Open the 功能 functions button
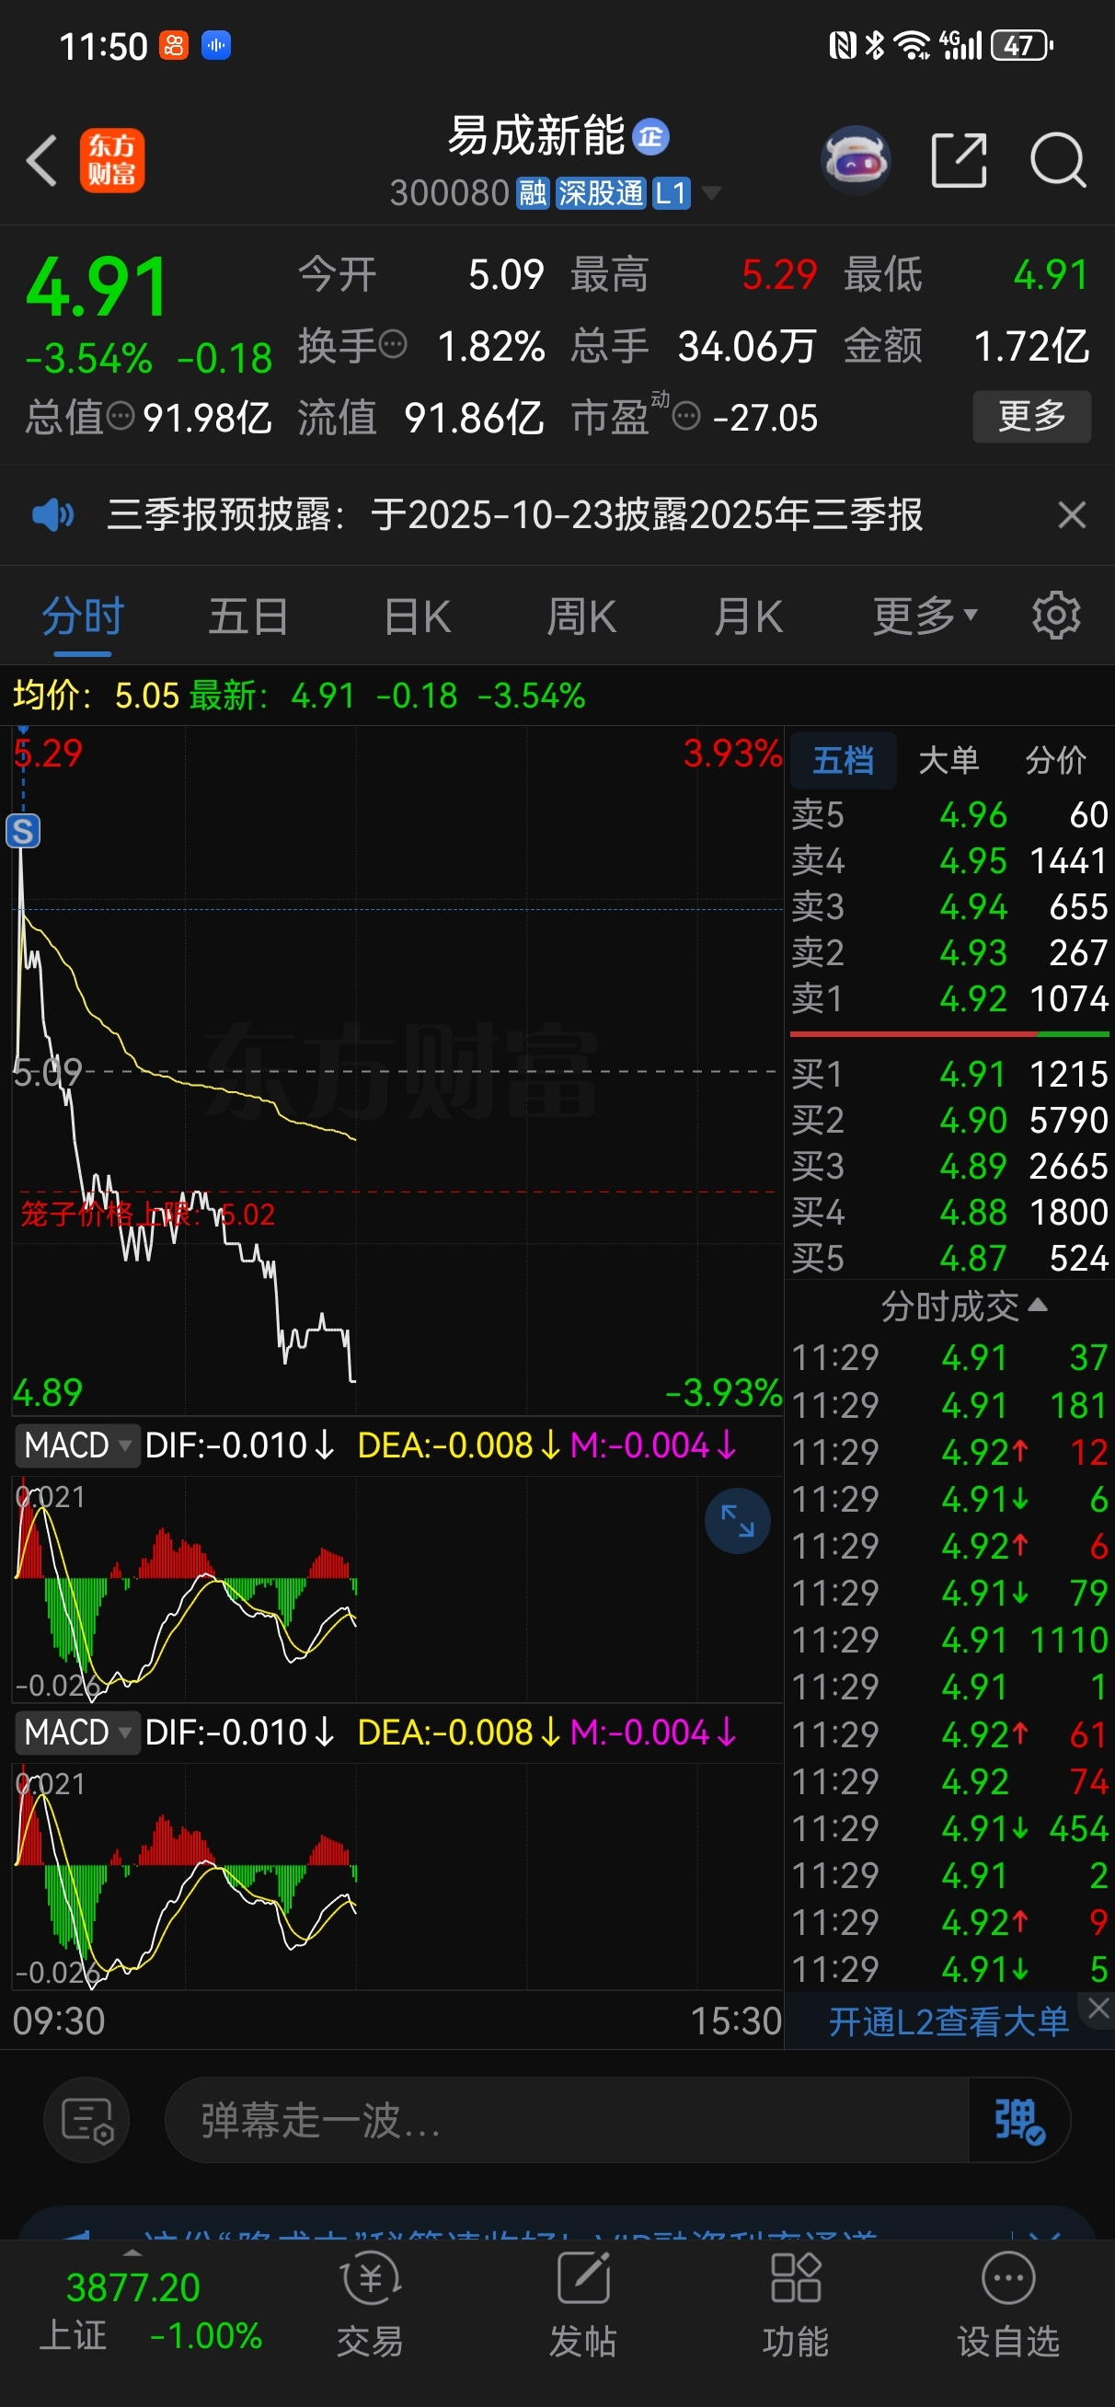Viewport: 1115px width, 2407px height. pos(796,2304)
